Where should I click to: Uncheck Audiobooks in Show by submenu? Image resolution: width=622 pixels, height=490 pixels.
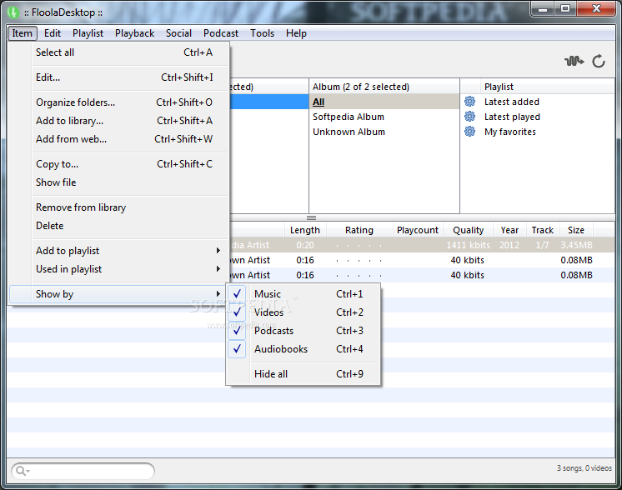point(303,349)
